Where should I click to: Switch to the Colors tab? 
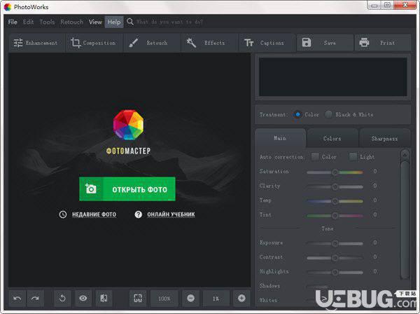tap(332, 138)
